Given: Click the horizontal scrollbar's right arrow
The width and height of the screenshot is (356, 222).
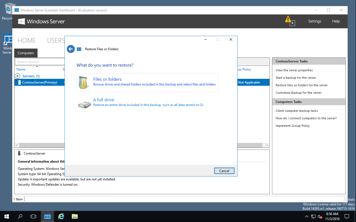Looking at the screenshot, I should click(x=267, y=145).
